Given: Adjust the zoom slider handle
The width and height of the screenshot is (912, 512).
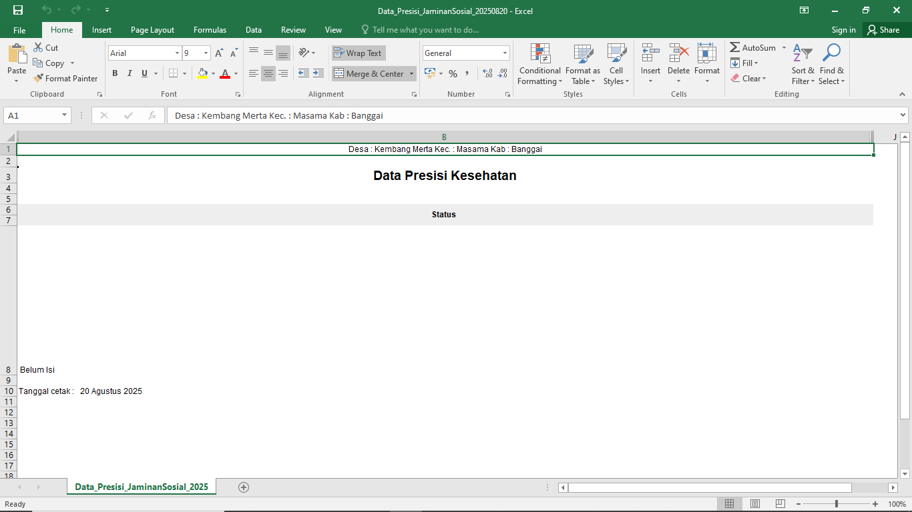Looking at the screenshot, I should click(x=837, y=504).
